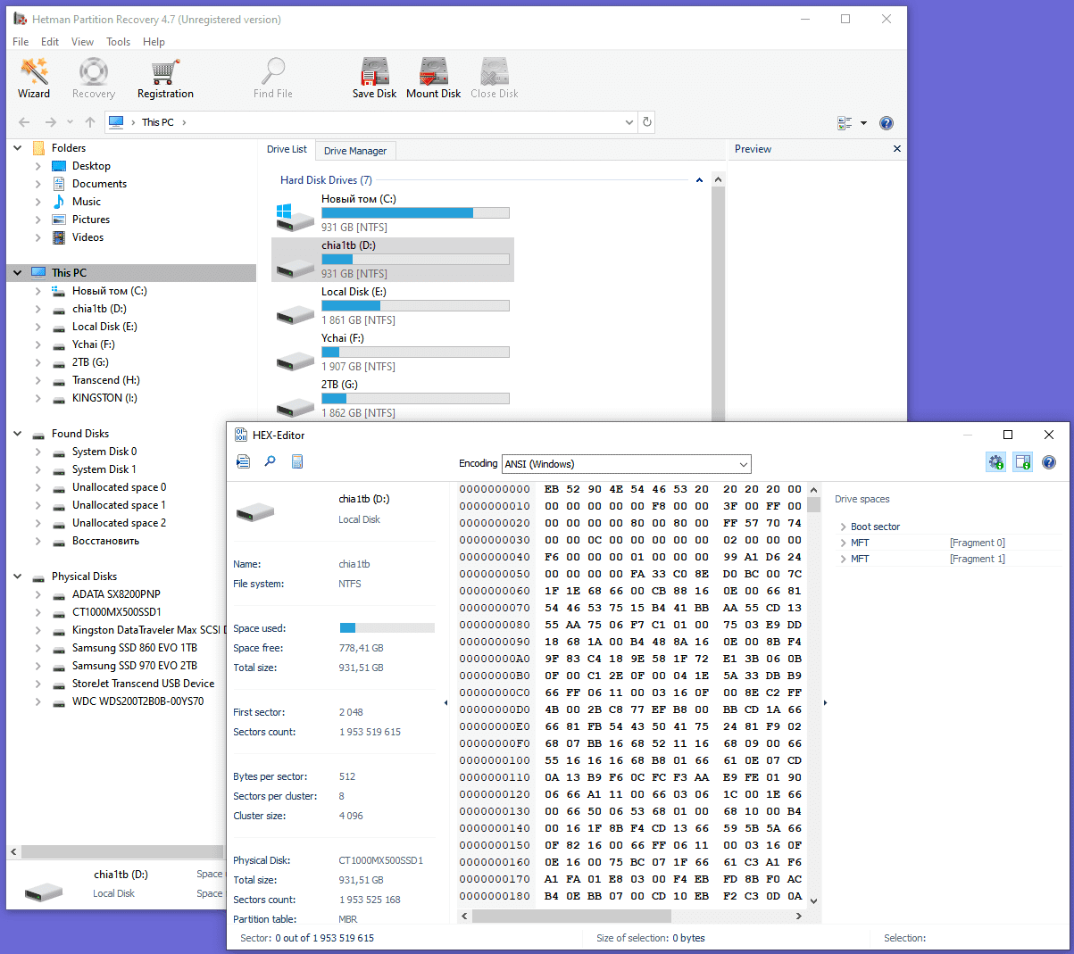The image size is (1074, 954).
Task: Toggle the Drive spaces panel icon
Action: [1023, 462]
